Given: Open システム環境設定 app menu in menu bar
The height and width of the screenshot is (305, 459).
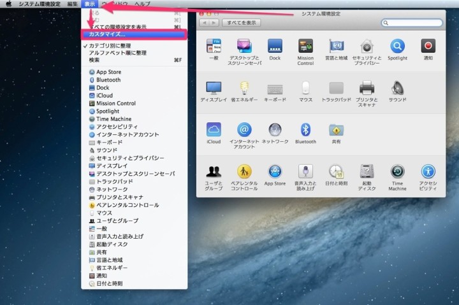Looking at the screenshot, I should tap(40, 4).
